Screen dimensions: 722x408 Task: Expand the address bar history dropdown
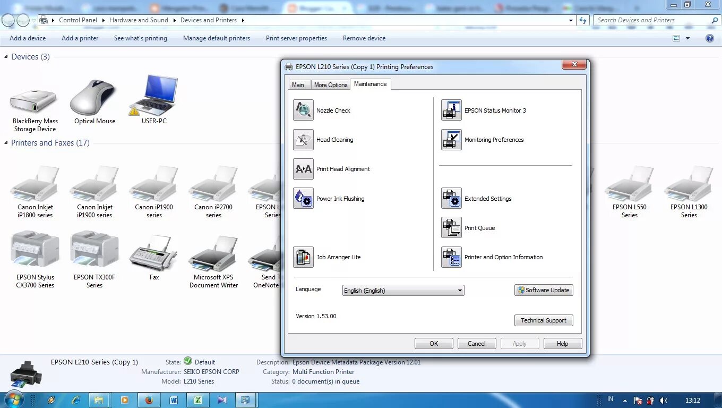pos(571,20)
